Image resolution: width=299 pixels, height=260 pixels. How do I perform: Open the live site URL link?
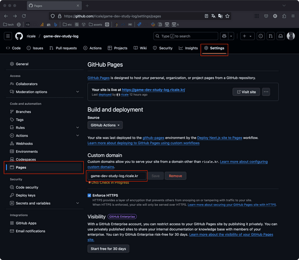coord(153,90)
